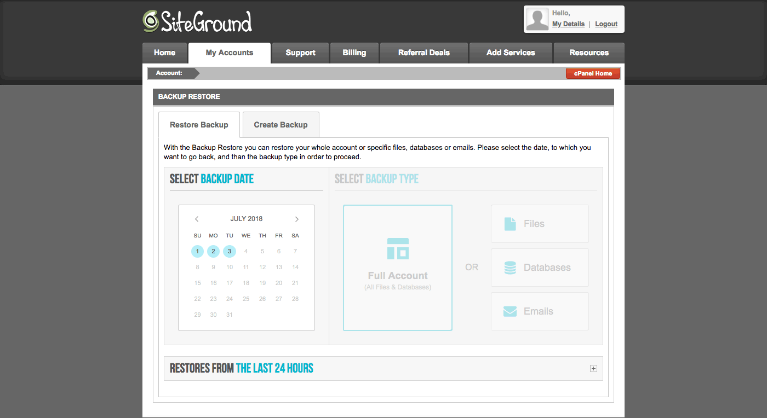Select the Full Account layout icon

pos(398,248)
